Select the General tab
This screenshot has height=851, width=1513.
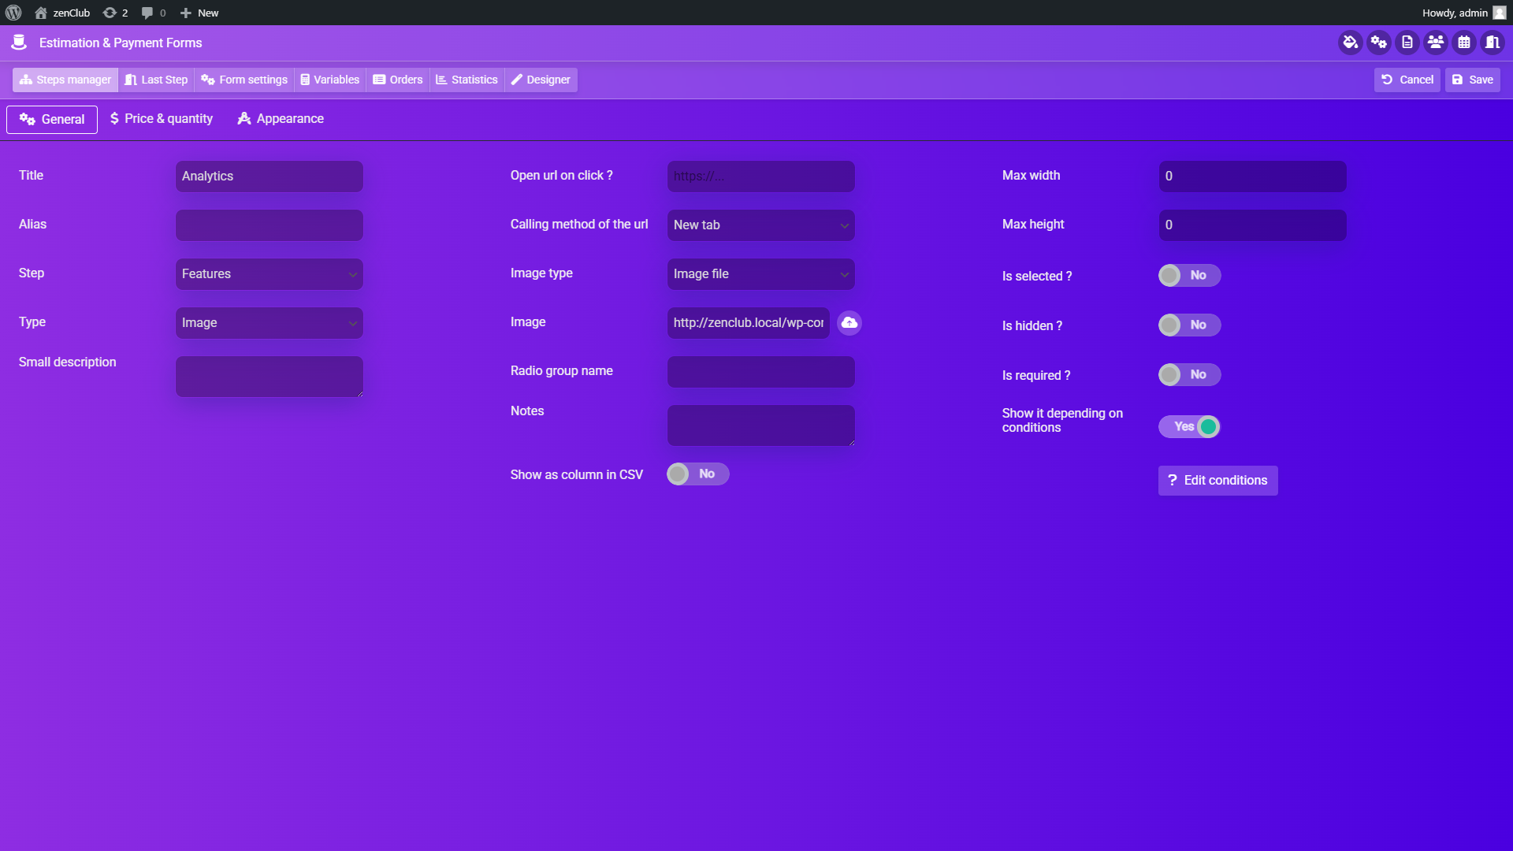52,120
